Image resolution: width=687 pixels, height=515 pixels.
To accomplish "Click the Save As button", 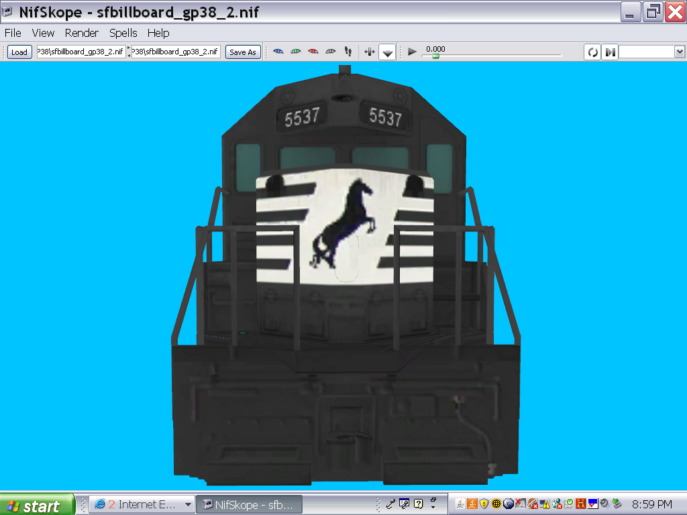I will (243, 52).
